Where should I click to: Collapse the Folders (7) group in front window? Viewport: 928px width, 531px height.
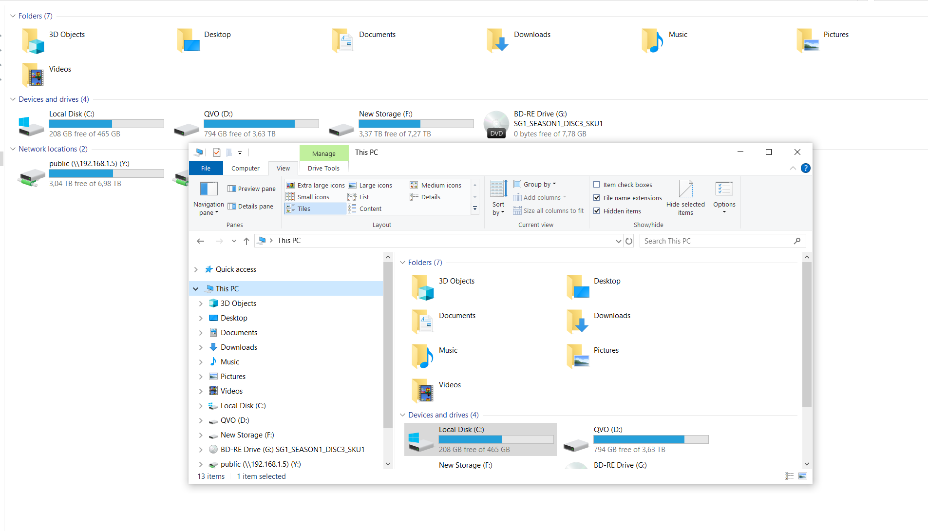pyautogui.click(x=403, y=263)
